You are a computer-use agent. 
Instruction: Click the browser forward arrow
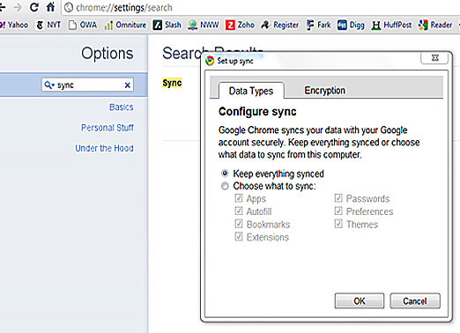click(18, 7)
